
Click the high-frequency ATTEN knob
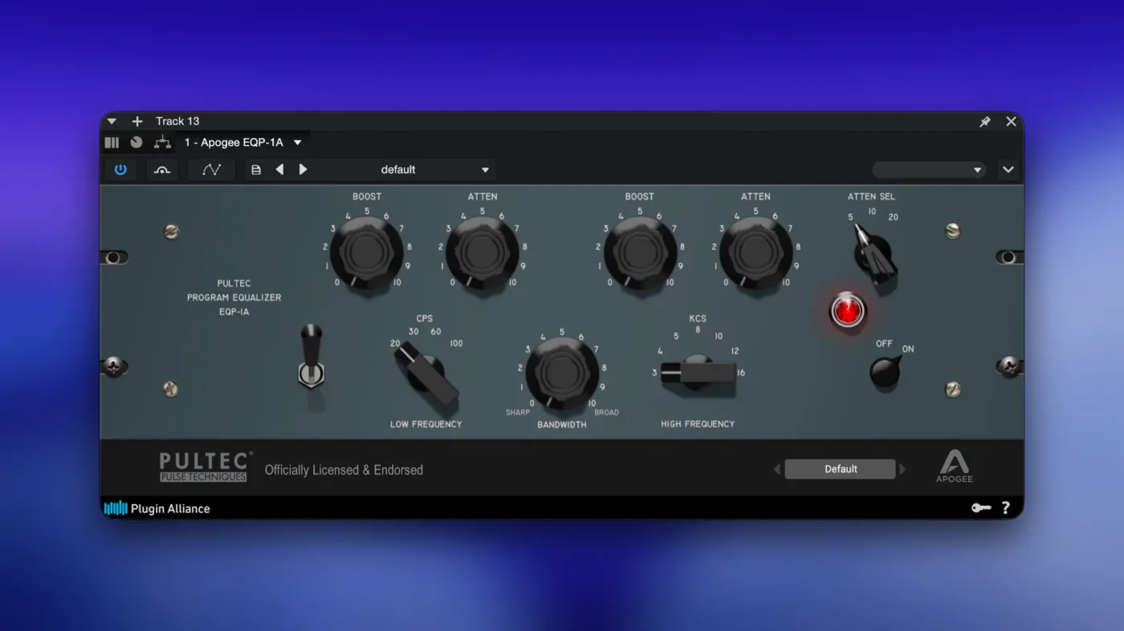tap(755, 252)
